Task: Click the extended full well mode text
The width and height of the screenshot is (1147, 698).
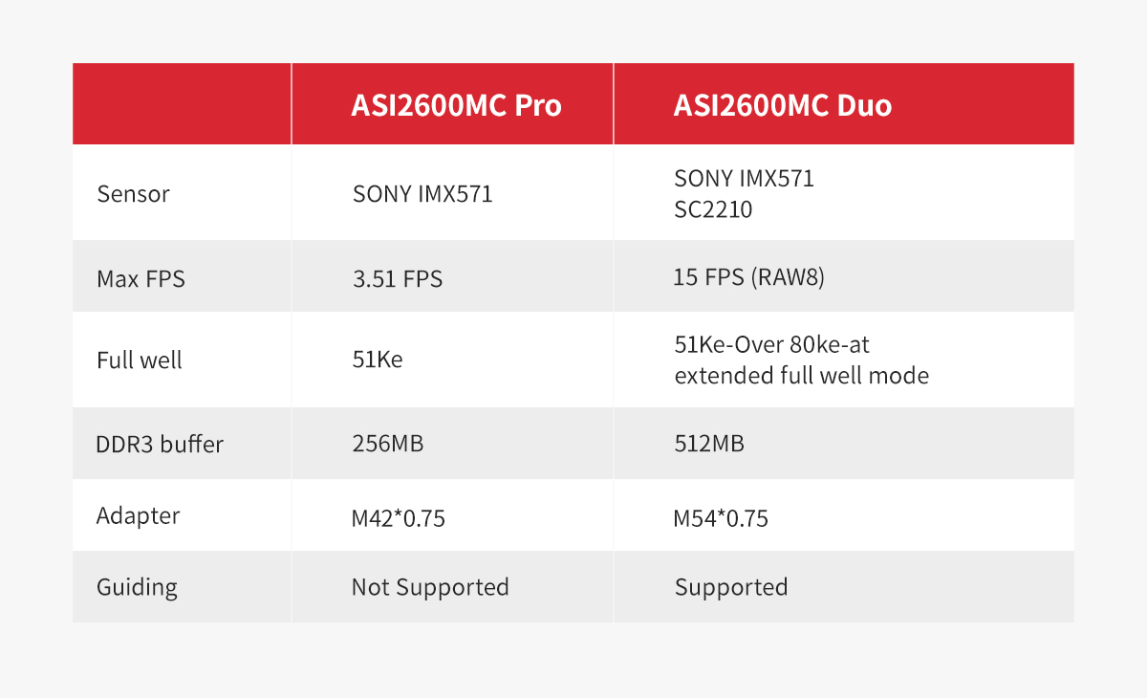Action: coord(802,376)
